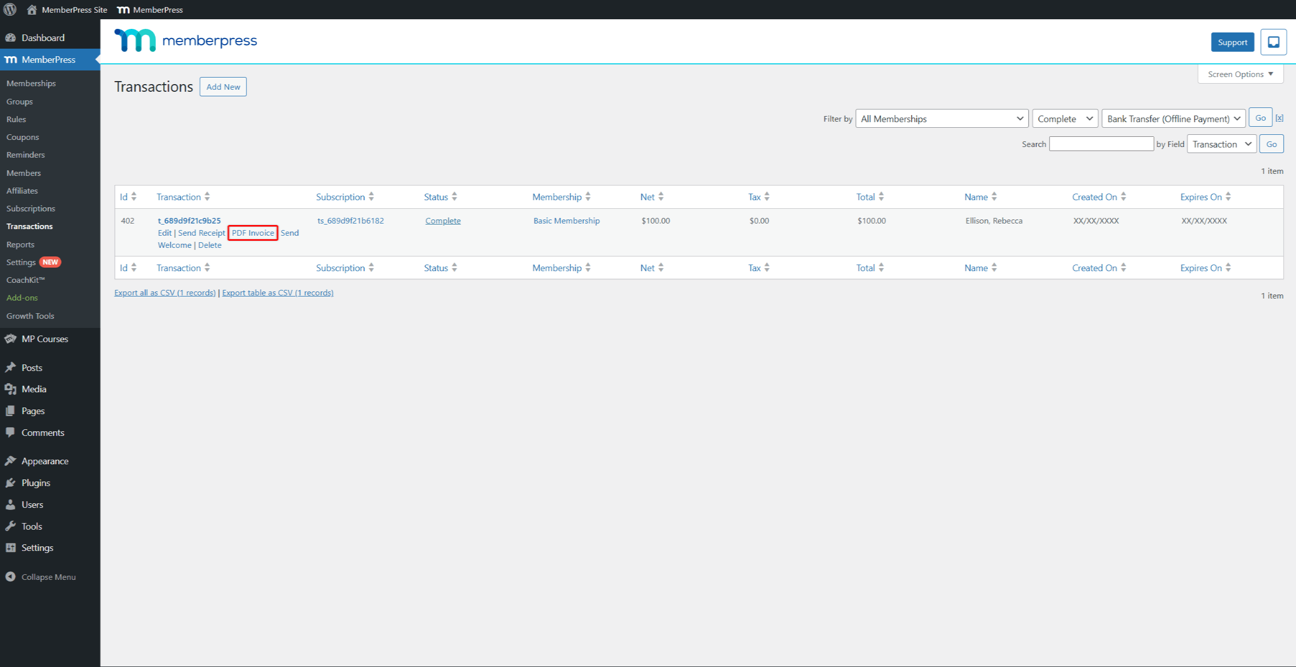The height and width of the screenshot is (667, 1296).
Task: Open the All Memberships filter dropdown
Action: (x=941, y=119)
